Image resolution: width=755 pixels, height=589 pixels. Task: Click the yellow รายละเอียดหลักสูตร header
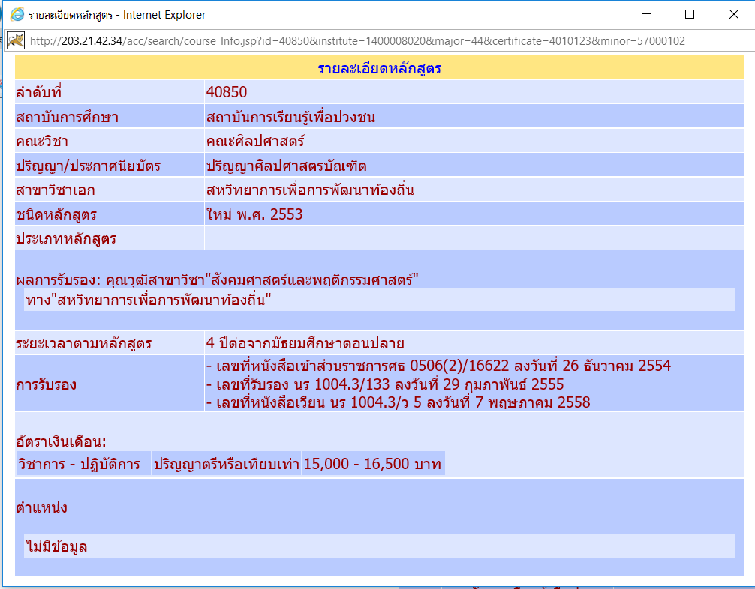point(379,69)
